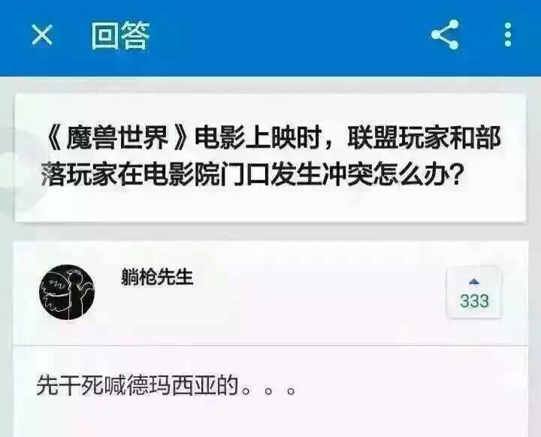Tap the upvote triangle arrow icon
541x437 pixels.
pyautogui.click(x=474, y=282)
